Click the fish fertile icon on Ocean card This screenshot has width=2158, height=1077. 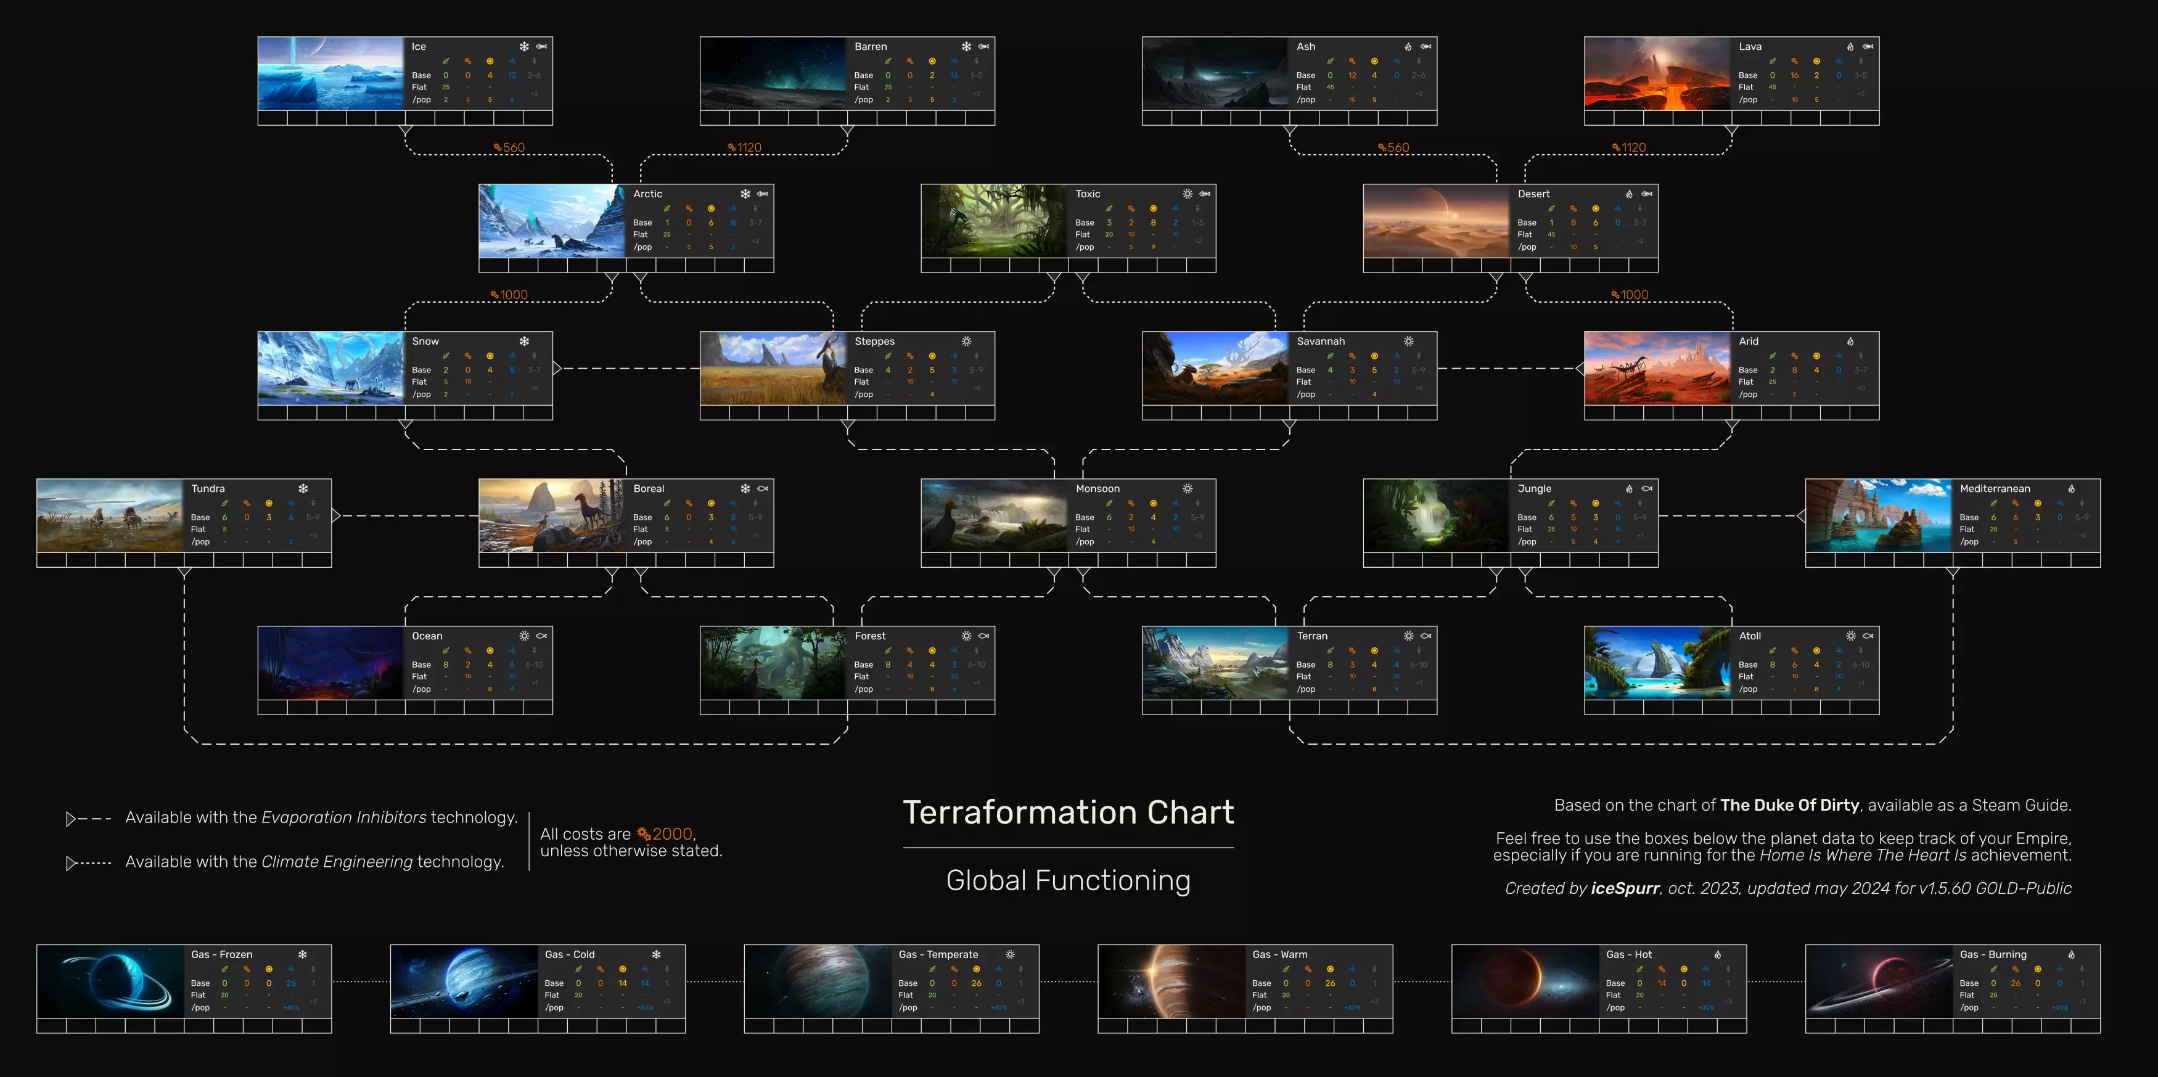(x=542, y=636)
